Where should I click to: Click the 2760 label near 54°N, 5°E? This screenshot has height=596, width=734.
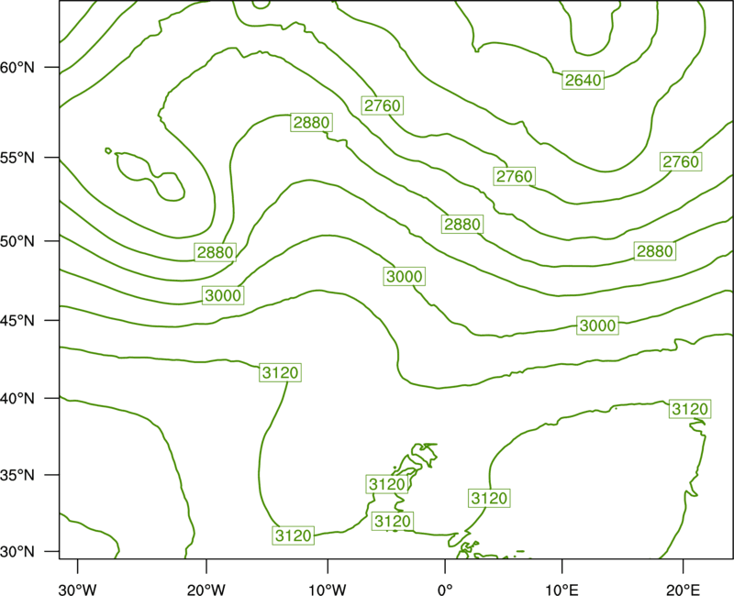tap(515, 176)
